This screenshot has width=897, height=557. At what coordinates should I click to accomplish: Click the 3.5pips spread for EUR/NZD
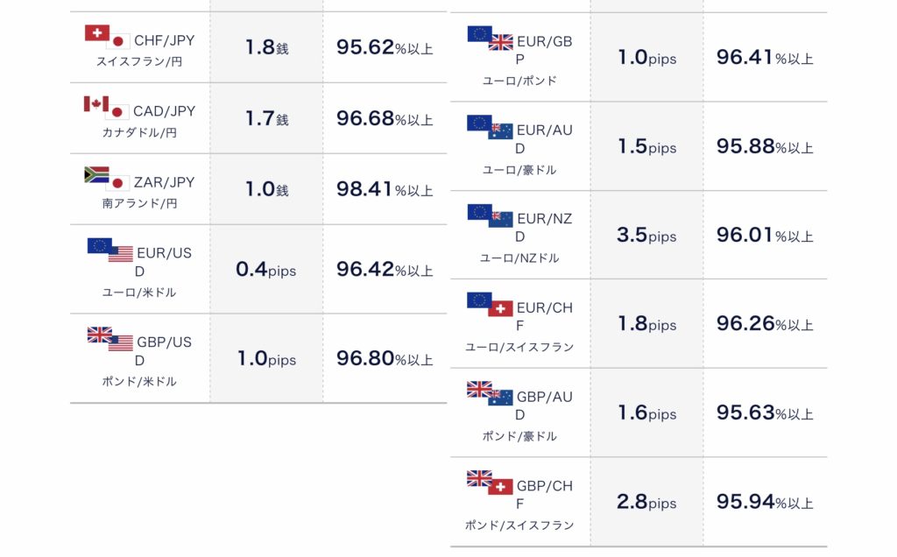[x=646, y=235]
